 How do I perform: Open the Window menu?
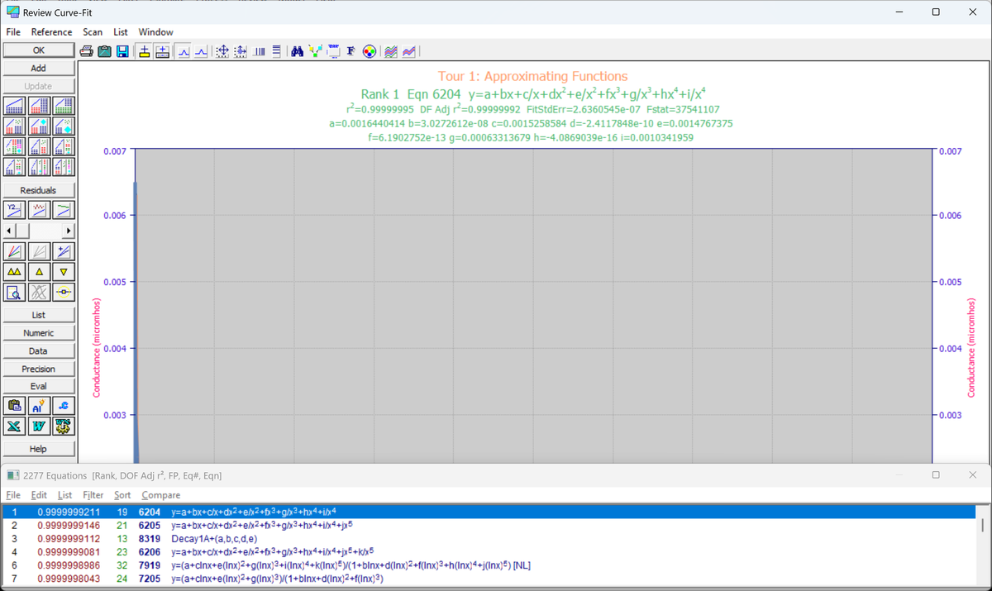tap(155, 32)
